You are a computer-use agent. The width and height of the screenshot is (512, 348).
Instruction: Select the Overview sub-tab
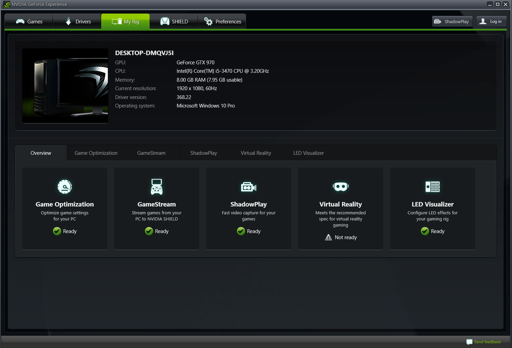(x=41, y=153)
